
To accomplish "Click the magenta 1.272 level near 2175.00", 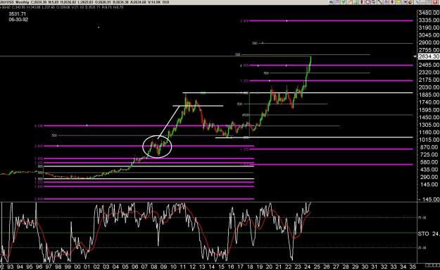I will [x=331, y=80].
